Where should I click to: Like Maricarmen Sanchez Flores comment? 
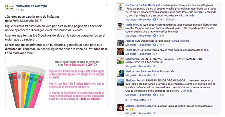point(131,75)
